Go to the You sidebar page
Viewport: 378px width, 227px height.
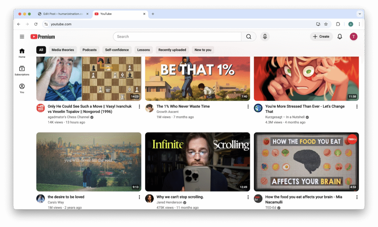click(x=22, y=88)
